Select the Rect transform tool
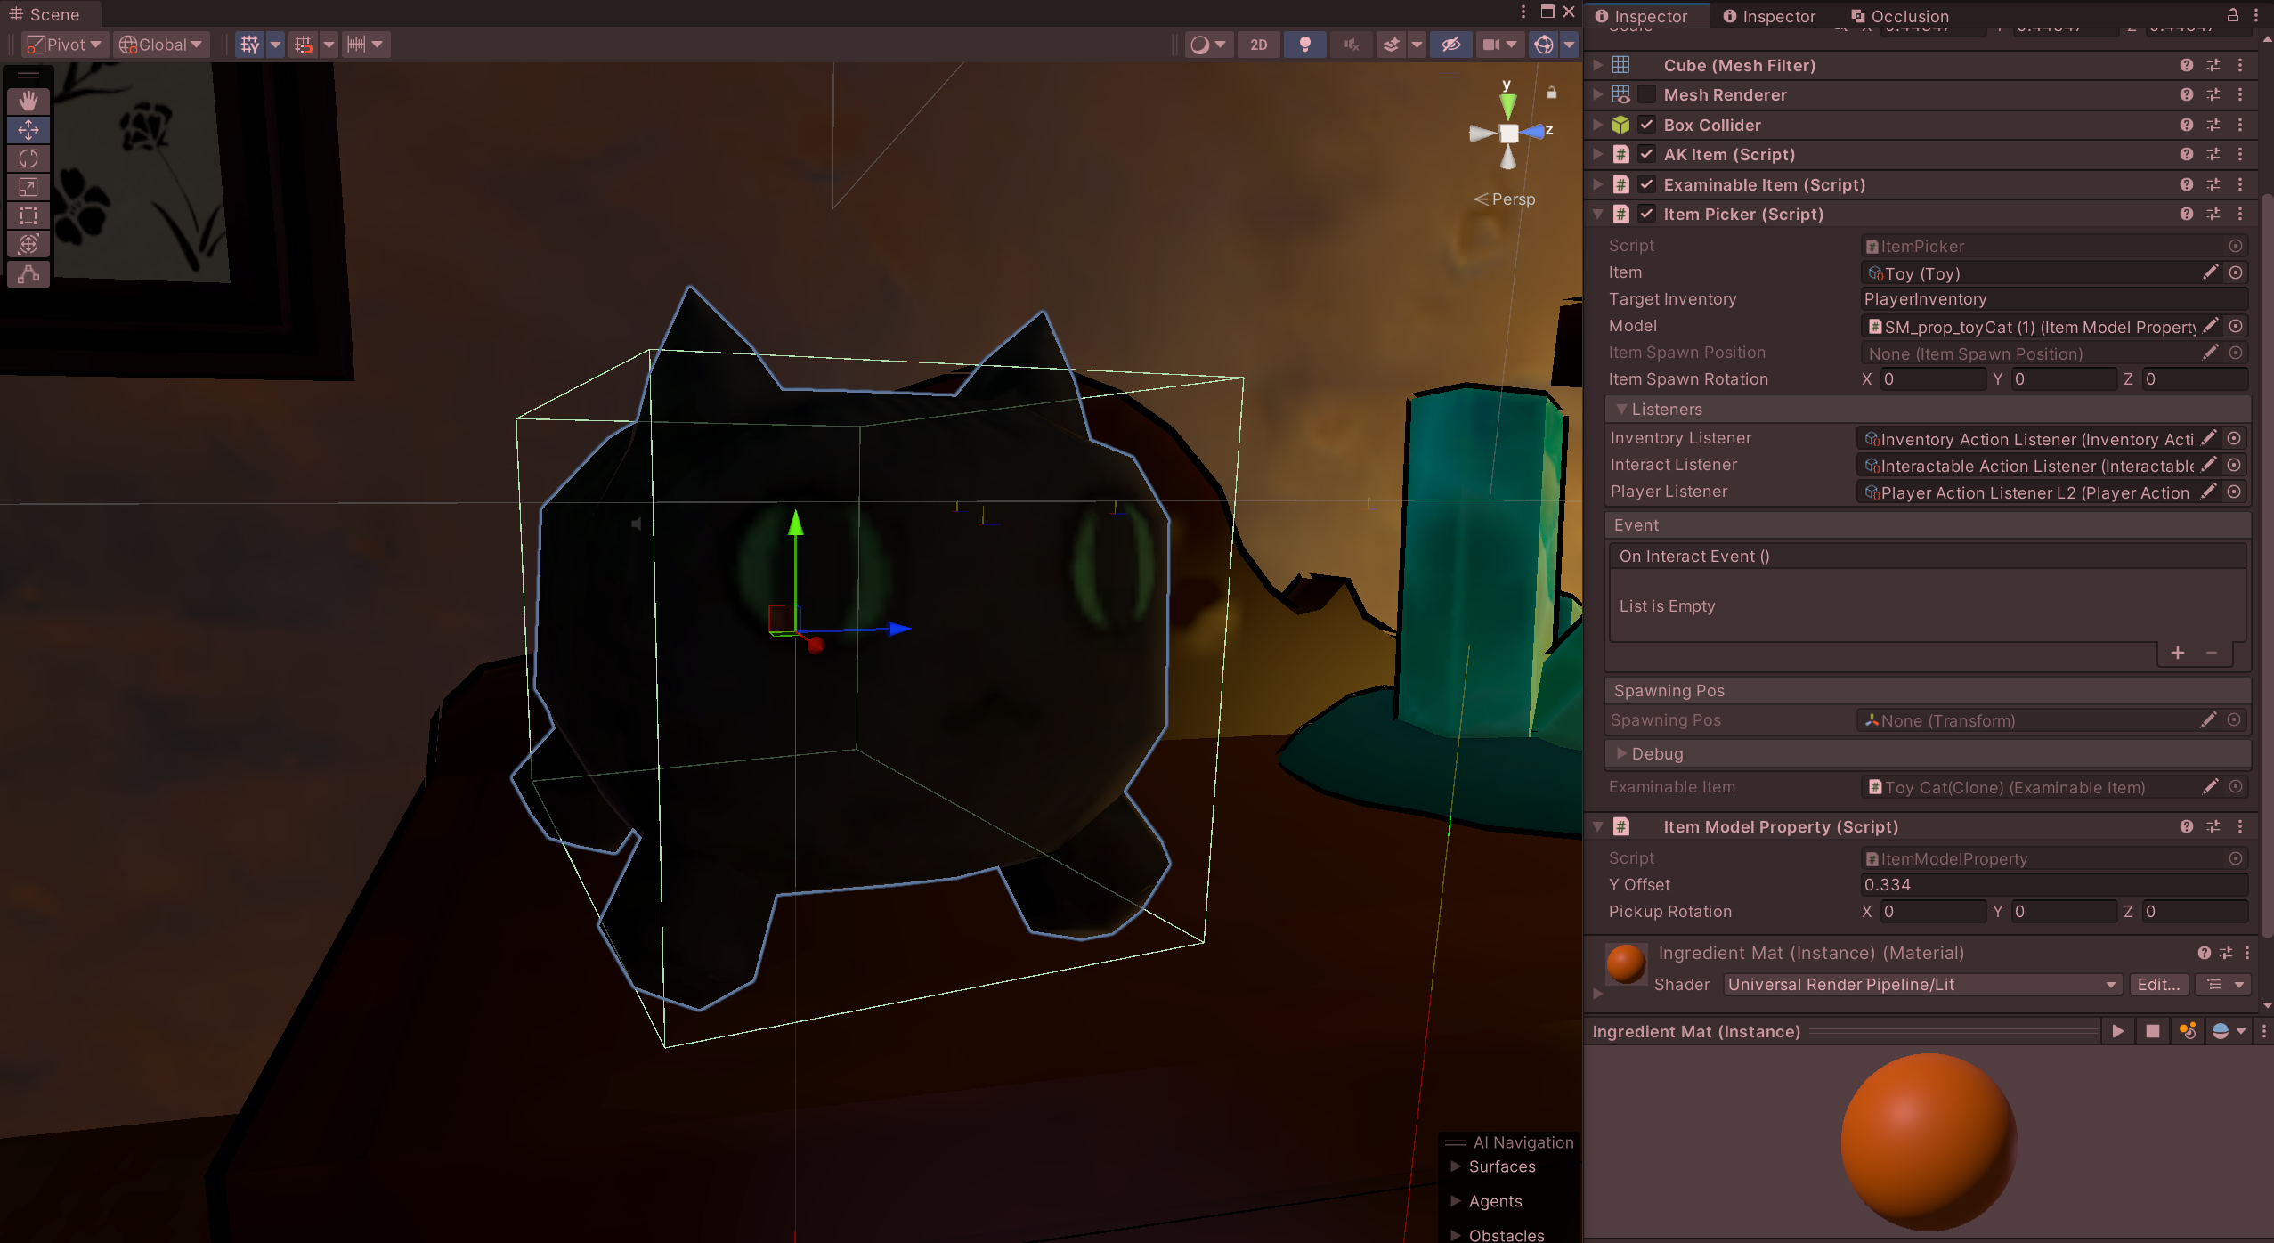 coord(28,215)
